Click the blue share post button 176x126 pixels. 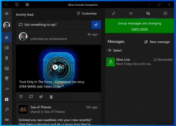point(96,25)
